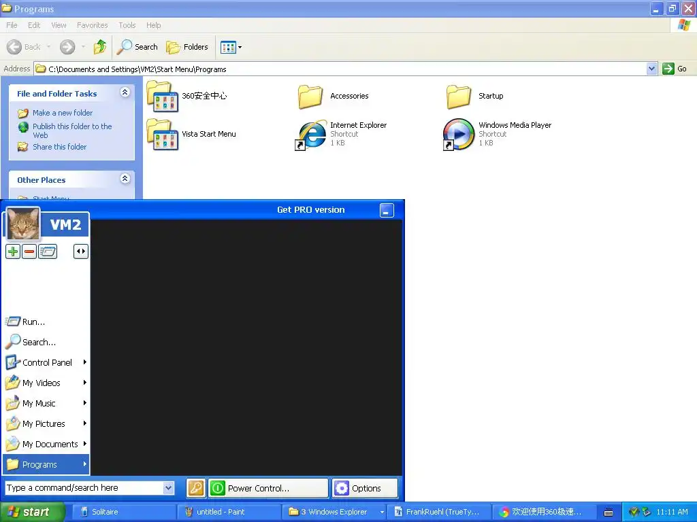Minimize the Vista start menu panel
Image resolution: width=697 pixels, height=522 pixels.
click(387, 211)
